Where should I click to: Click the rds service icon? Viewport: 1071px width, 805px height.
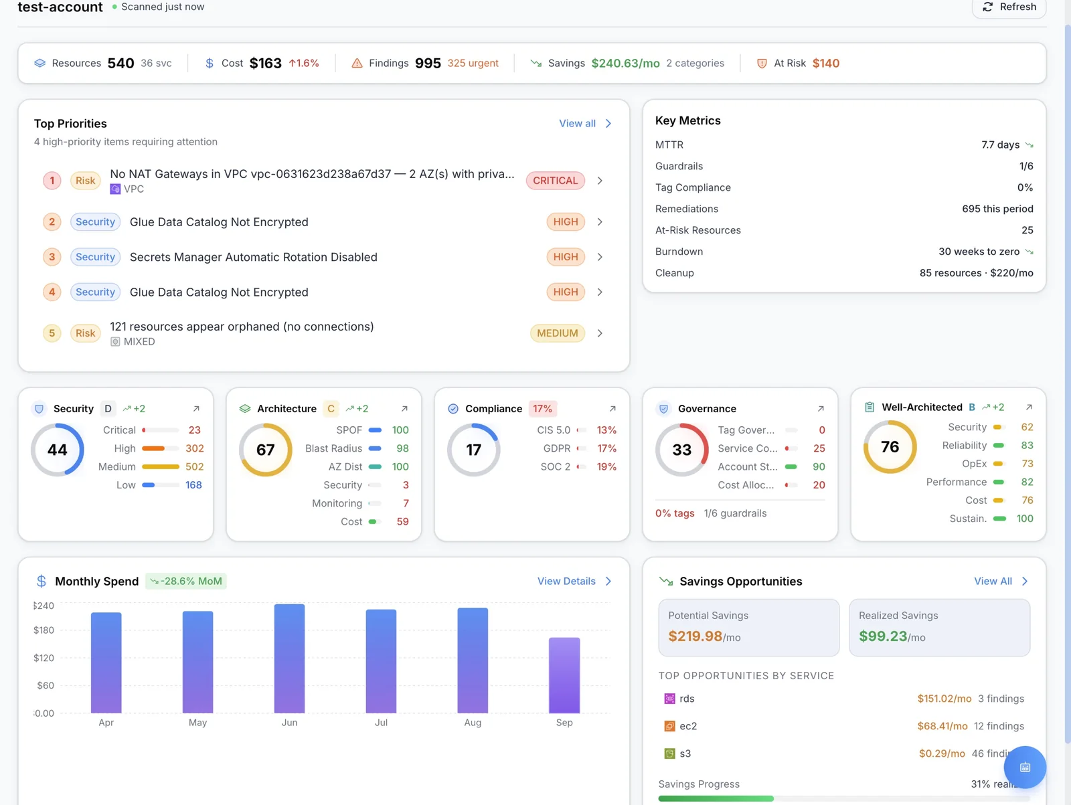669,699
